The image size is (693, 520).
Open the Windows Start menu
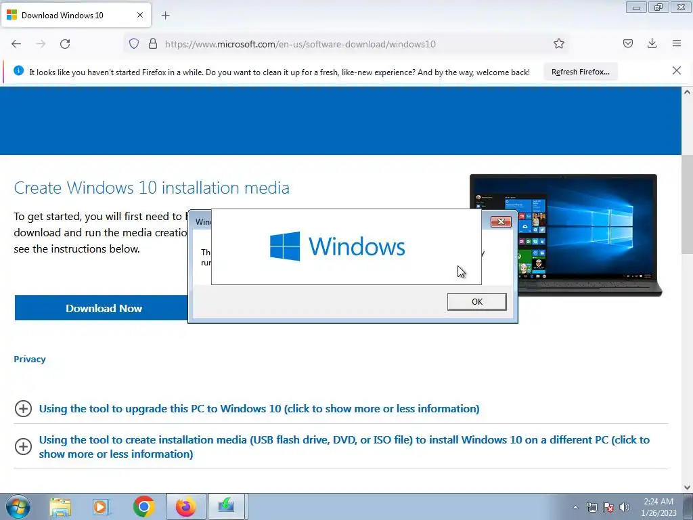pyautogui.click(x=18, y=506)
